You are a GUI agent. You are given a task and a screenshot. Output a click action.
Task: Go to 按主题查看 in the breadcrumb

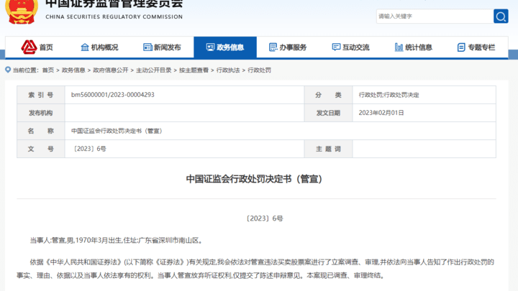point(194,70)
